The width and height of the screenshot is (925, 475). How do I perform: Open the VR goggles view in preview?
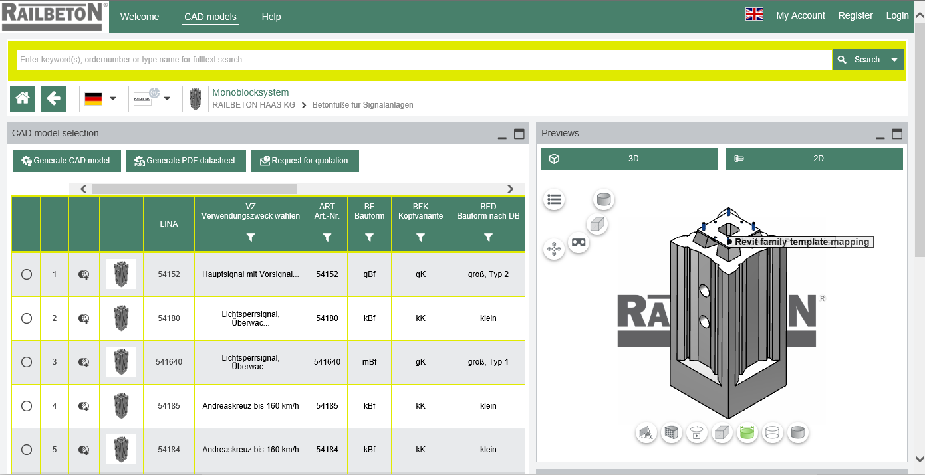coord(579,243)
